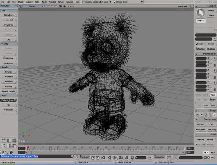Click the scale transform icon beside X
217x165 pixels.
point(215,59)
